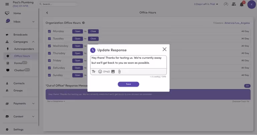Open the hamburger menu icon

pyautogui.click(x=7, y=4)
